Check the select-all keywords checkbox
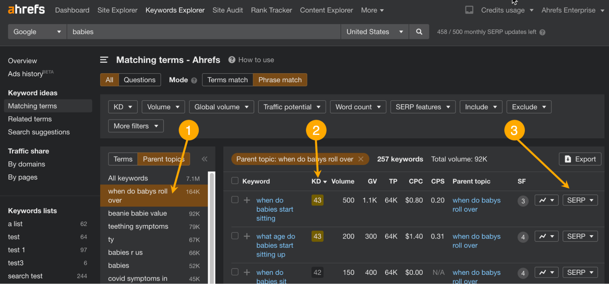Image resolution: width=609 pixels, height=284 pixels. [235, 180]
